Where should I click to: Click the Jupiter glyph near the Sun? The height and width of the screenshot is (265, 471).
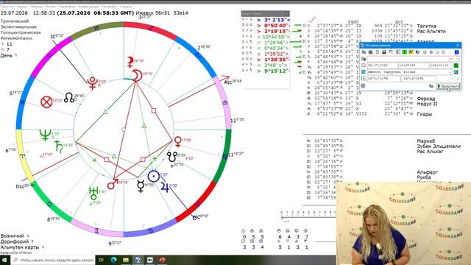click(165, 187)
